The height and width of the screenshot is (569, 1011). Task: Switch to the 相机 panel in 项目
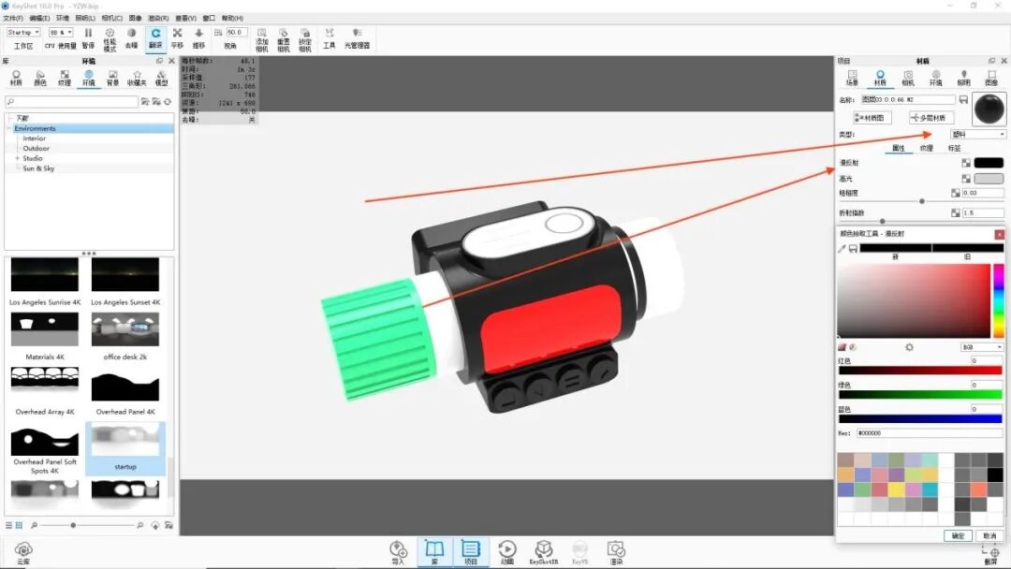tap(908, 79)
